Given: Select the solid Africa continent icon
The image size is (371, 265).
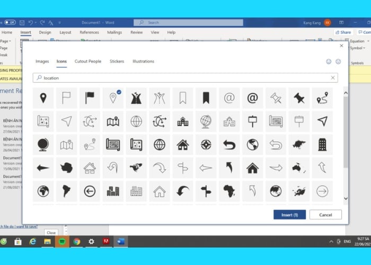Looking at the screenshot, I should [229, 191].
